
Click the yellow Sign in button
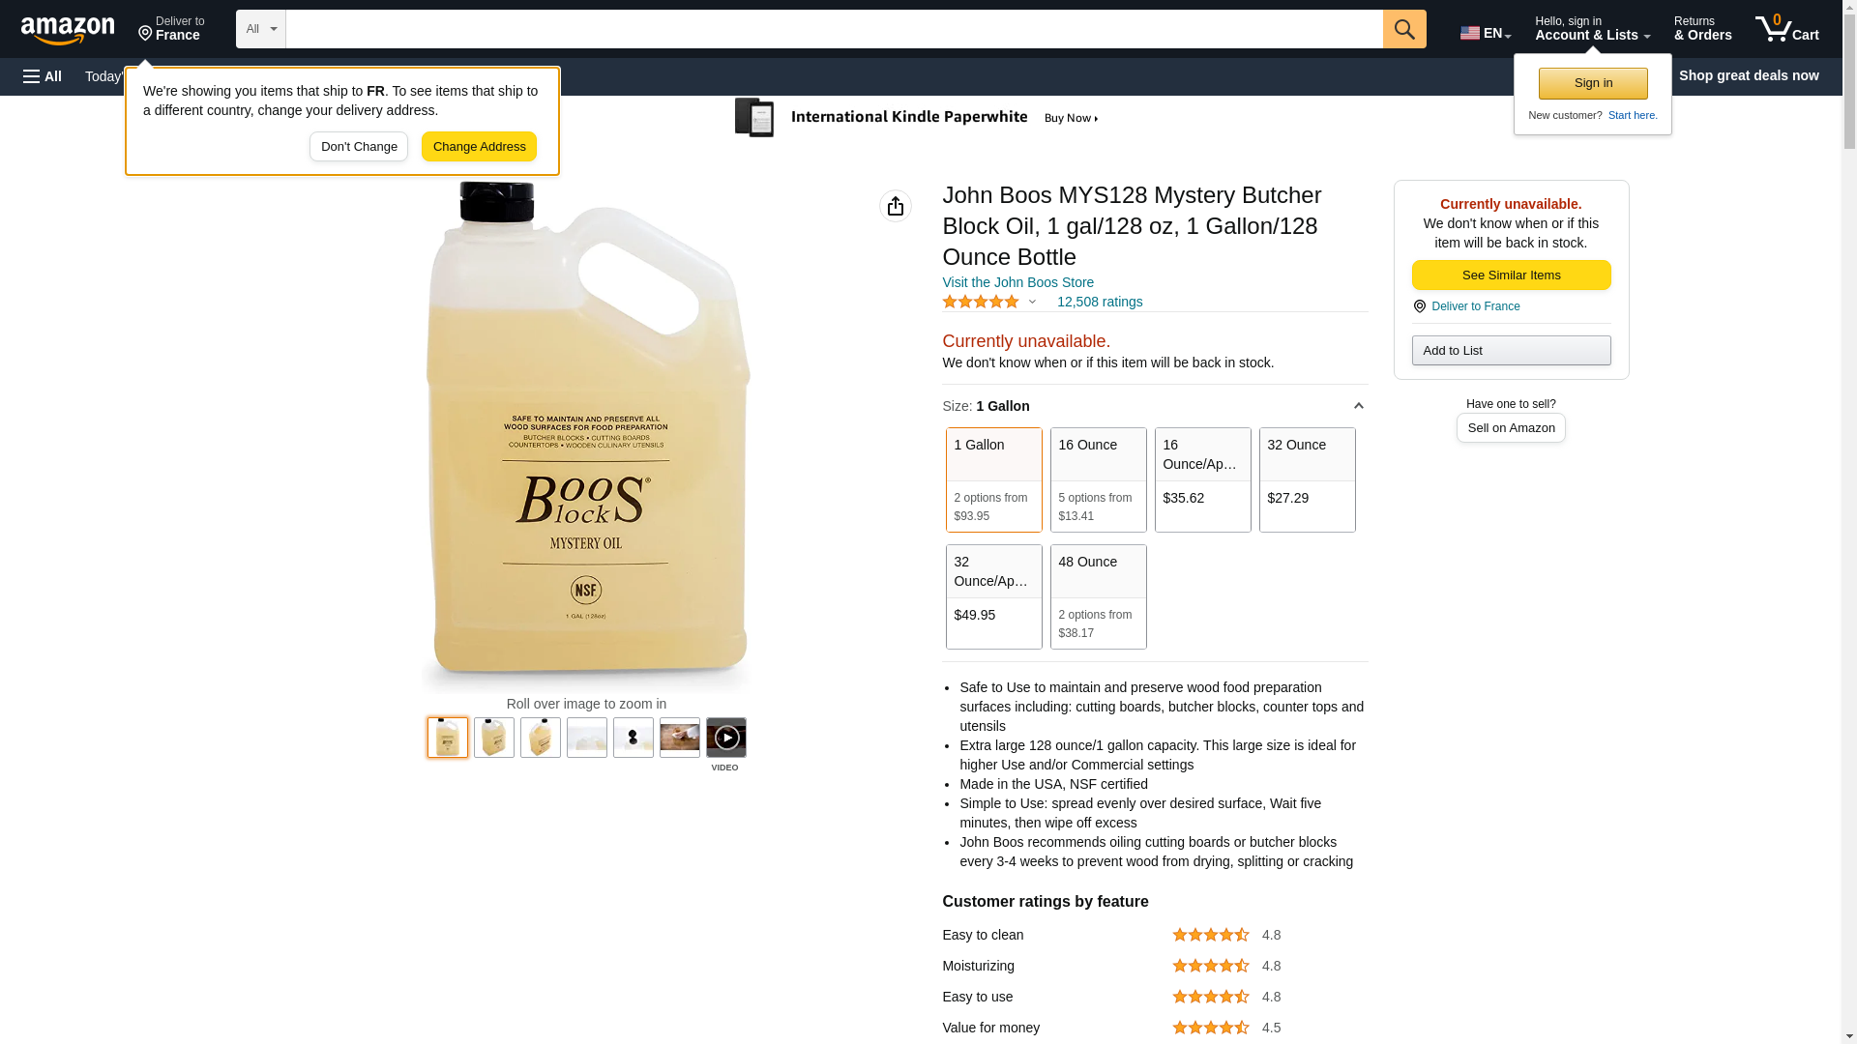tap(1593, 83)
